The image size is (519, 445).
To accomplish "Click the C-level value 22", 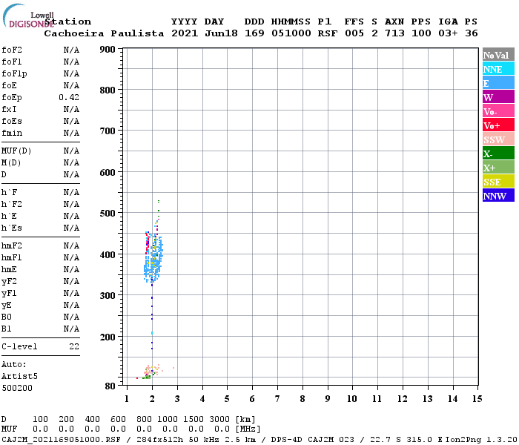I will point(74,347).
